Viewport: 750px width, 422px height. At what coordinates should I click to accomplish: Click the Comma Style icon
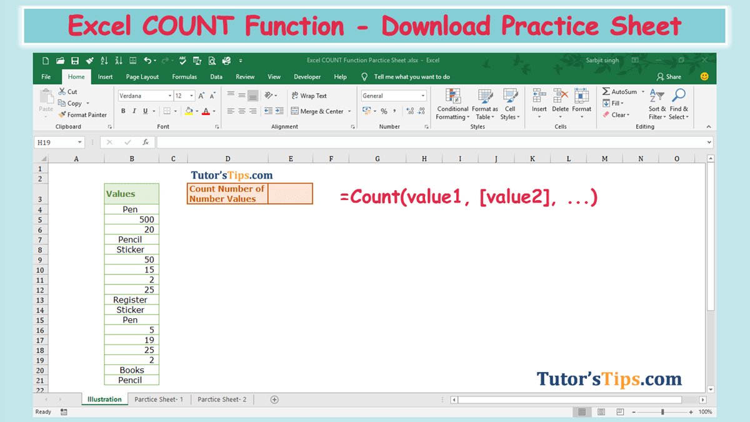(395, 111)
